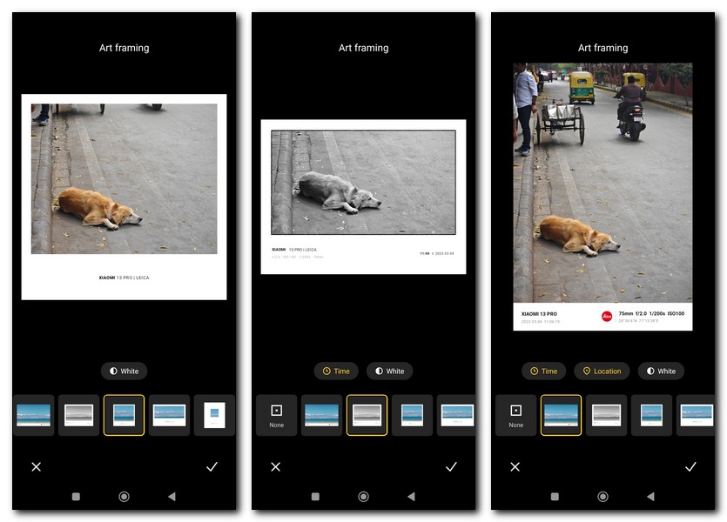Switch the White color toggle on right screen
This screenshot has height=522, width=727.
click(661, 371)
